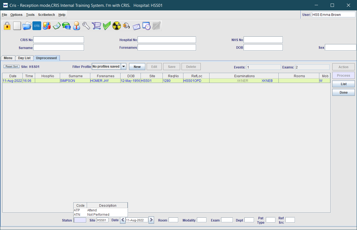Click the Room filter field

(x=173, y=220)
